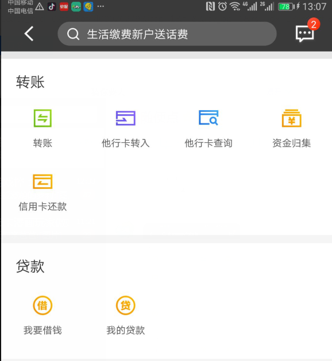Open messages icon with badge 2

pyautogui.click(x=304, y=34)
